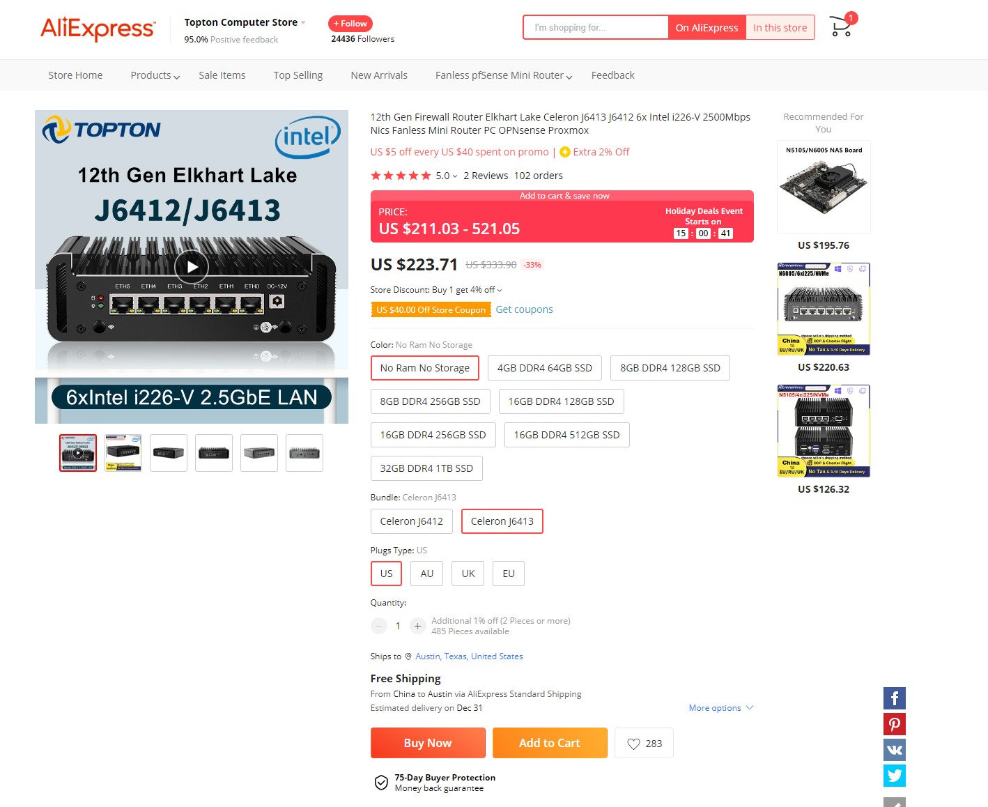Click Get coupons link
988x807 pixels.
525,309
